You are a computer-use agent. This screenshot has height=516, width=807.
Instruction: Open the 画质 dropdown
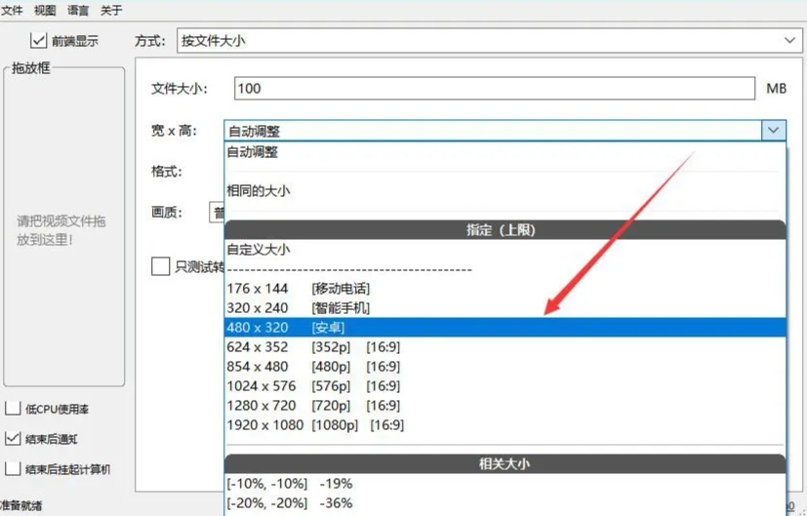[217, 213]
